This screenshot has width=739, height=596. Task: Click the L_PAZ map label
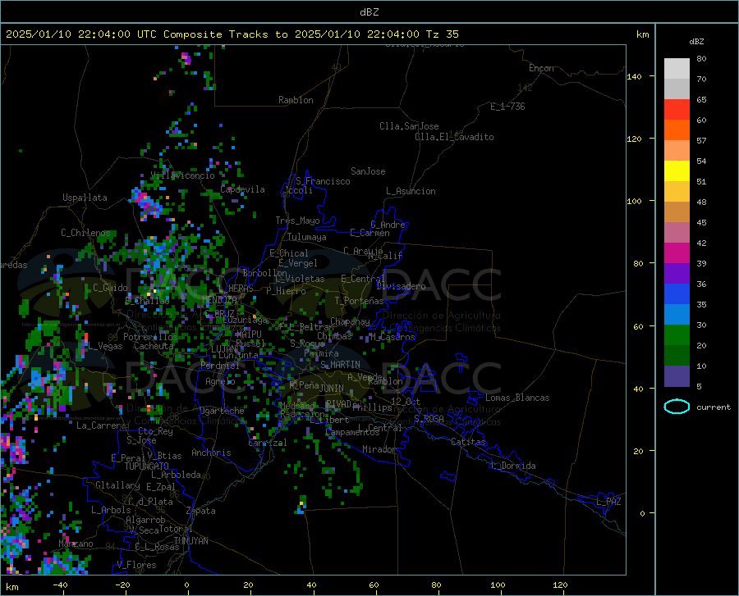[x=608, y=502]
